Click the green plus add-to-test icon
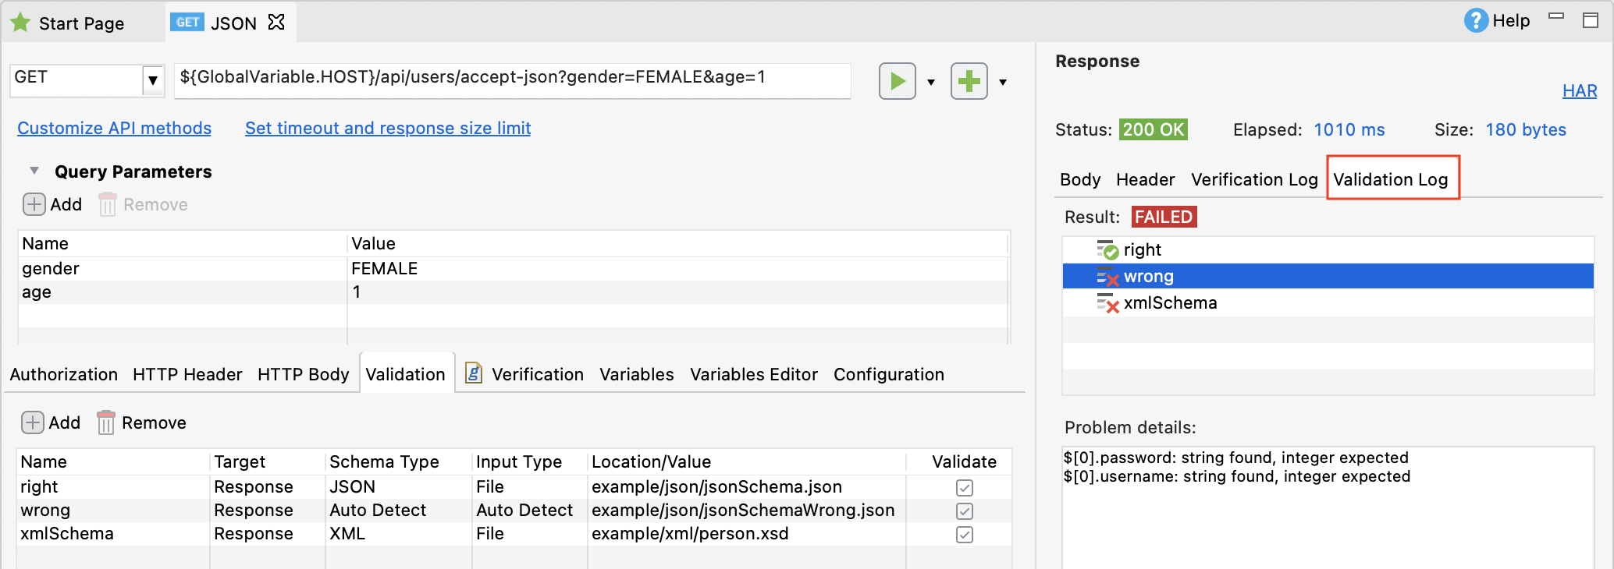The width and height of the screenshot is (1614, 569). [969, 81]
